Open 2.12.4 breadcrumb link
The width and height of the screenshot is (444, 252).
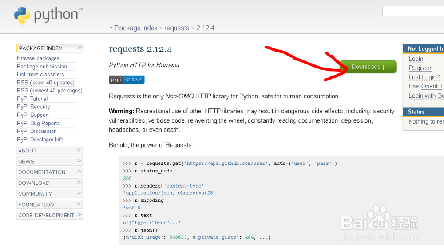205,28
